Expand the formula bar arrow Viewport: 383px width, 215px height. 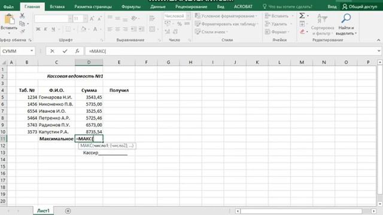coord(379,51)
